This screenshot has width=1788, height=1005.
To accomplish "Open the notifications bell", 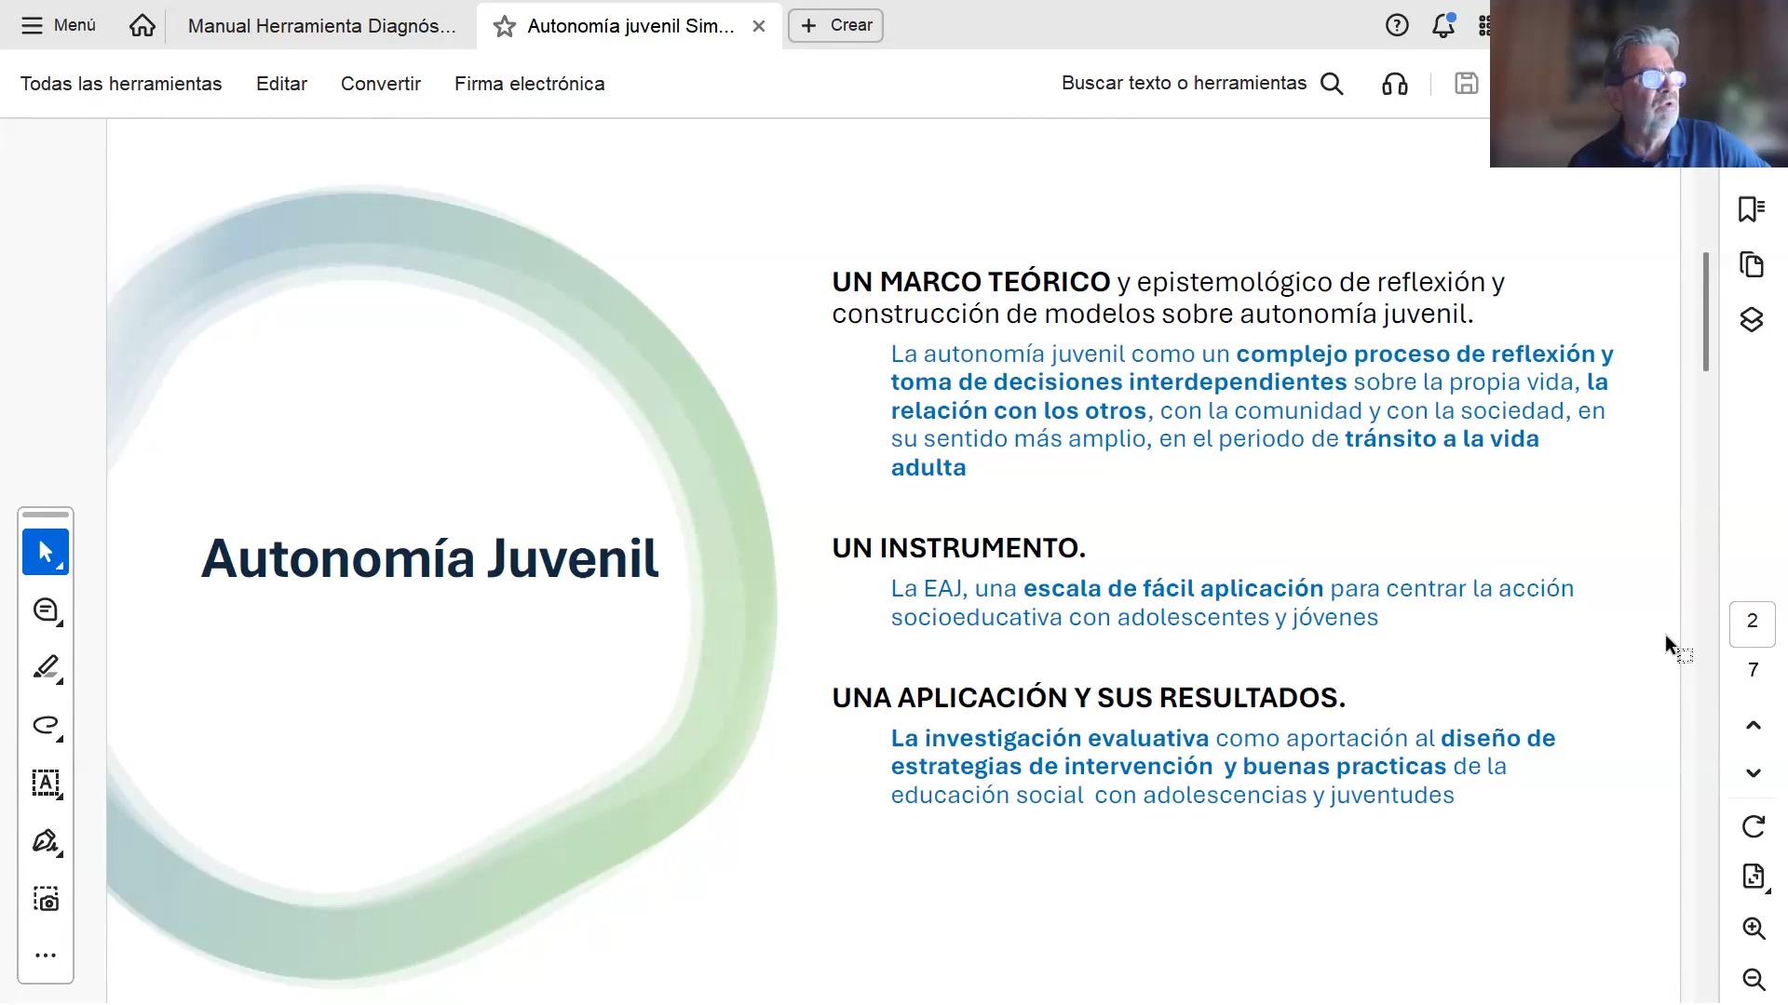I will click(1443, 25).
